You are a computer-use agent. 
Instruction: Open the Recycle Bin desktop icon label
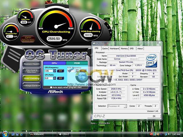(104, 123)
